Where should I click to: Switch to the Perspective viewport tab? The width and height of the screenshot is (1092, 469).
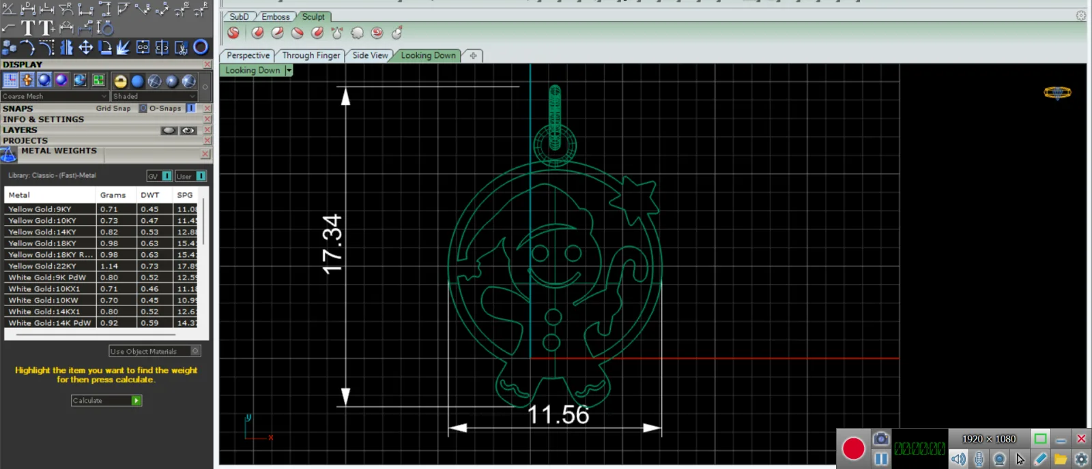tap(248, 55)
